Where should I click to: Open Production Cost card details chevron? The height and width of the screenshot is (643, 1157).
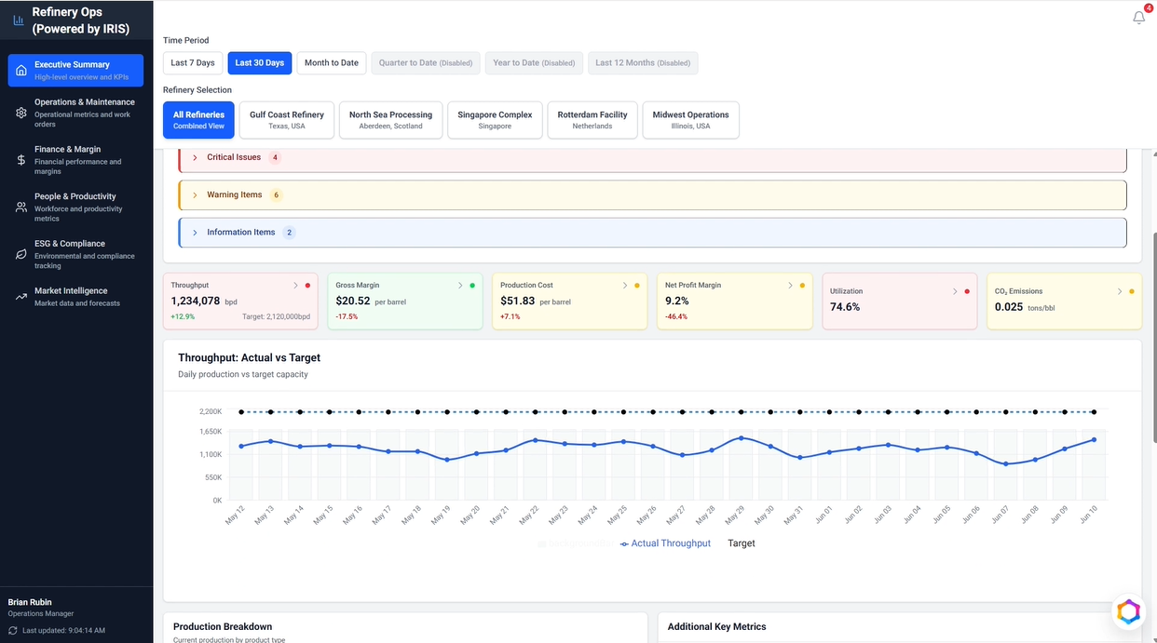point(625,286)
